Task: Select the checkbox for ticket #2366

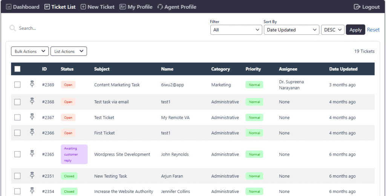Action: 17,133
